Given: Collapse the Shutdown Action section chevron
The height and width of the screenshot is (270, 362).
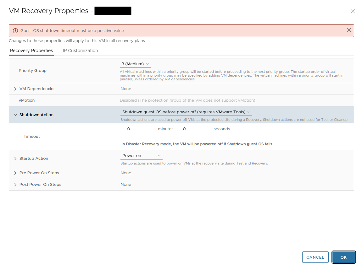Looking at the screenshot, I should [15, 115].
